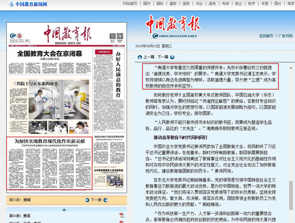This screenshot has height=223, width=295.
Task: Open 三代院士写在东北的故事 article on page image
Action: 35,83
